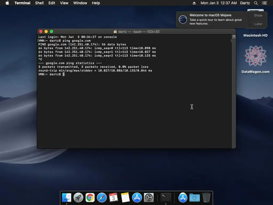Click the eject icon in menu bar
273x205 pixels.
tap(194, 3)
